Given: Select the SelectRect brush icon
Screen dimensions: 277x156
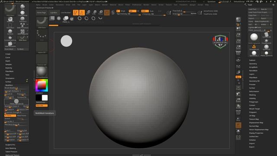Looking at the screenshot, I should tap(10, 26).
